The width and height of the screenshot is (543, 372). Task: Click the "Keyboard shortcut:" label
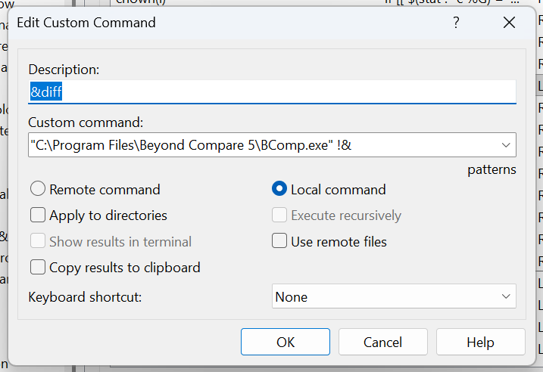click(85, 297)
